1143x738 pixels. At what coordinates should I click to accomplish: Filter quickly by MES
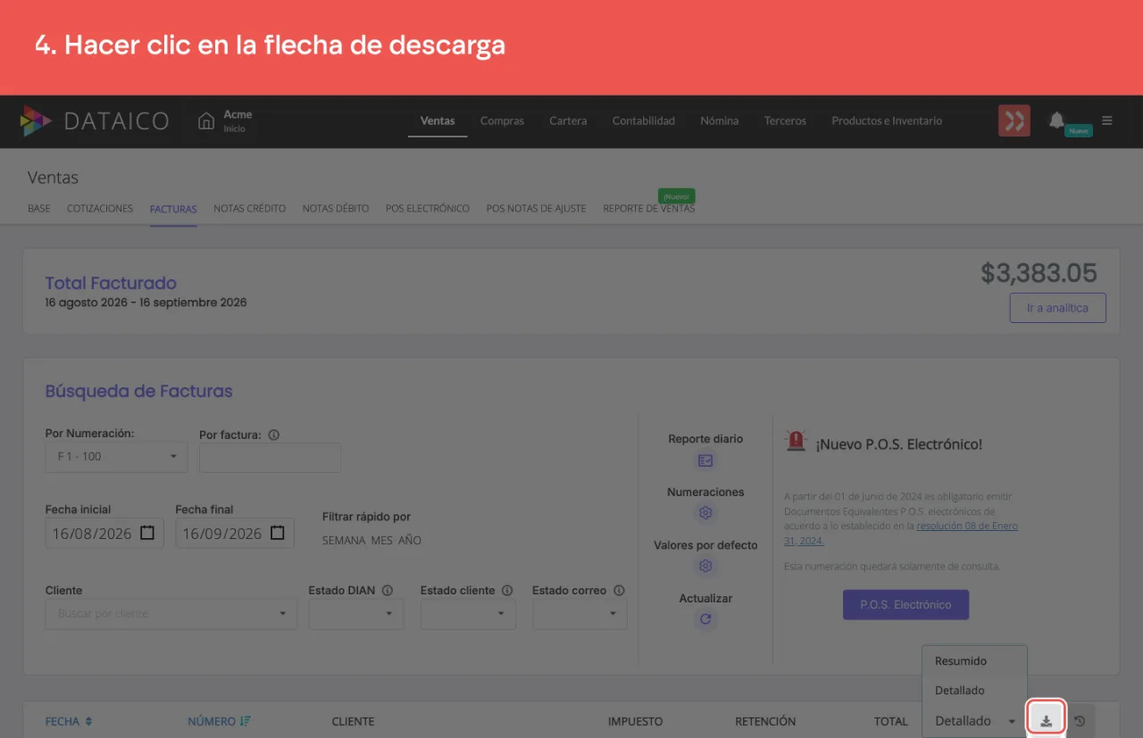(x=382, y=541)
